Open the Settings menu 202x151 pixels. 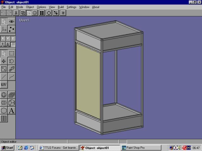(71, 7)
